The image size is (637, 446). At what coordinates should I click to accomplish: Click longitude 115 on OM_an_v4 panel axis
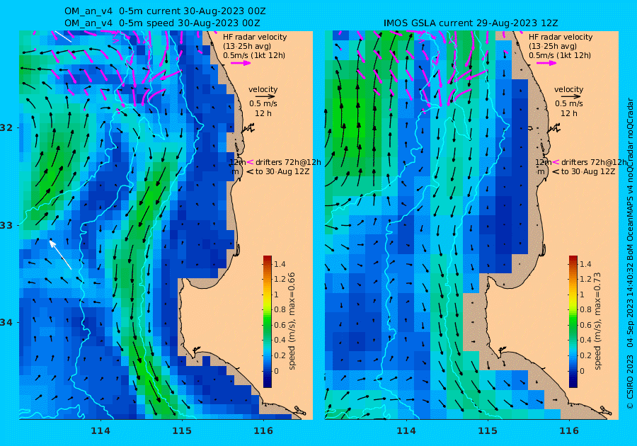pyautogui.click(x=182, y=431)
